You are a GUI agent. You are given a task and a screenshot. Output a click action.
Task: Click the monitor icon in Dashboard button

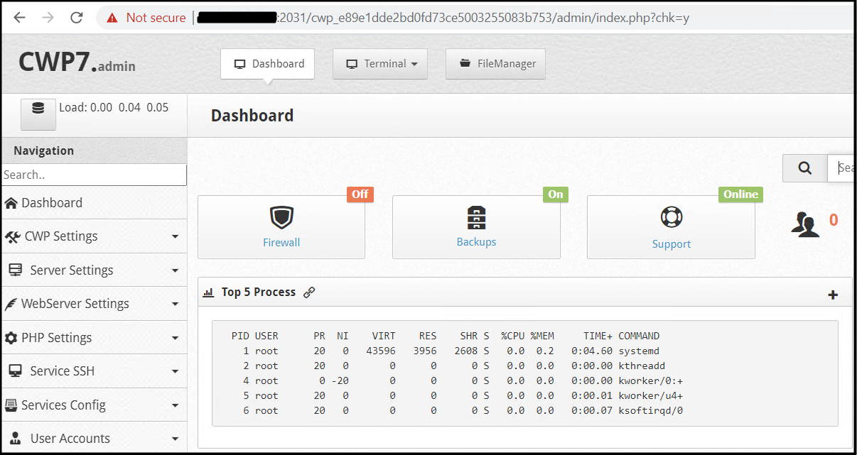click(x=239, y=64)
